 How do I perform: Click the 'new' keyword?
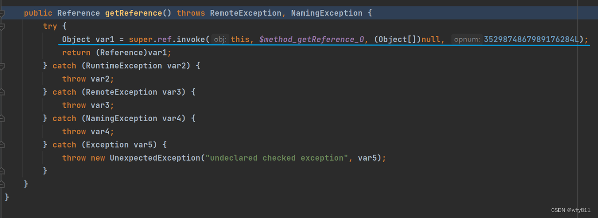98,158
